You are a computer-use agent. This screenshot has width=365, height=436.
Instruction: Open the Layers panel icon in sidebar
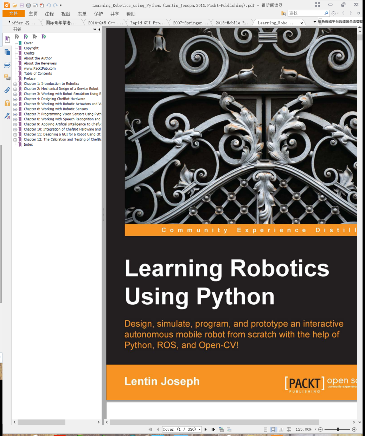pyautogui.click(x=7, y=65)
